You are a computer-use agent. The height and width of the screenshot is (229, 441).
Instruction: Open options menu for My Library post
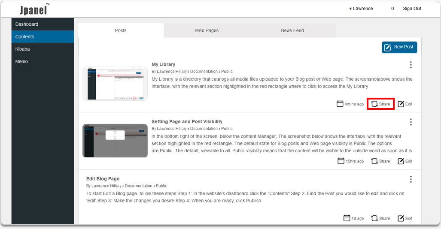click(x=411, y=65)
